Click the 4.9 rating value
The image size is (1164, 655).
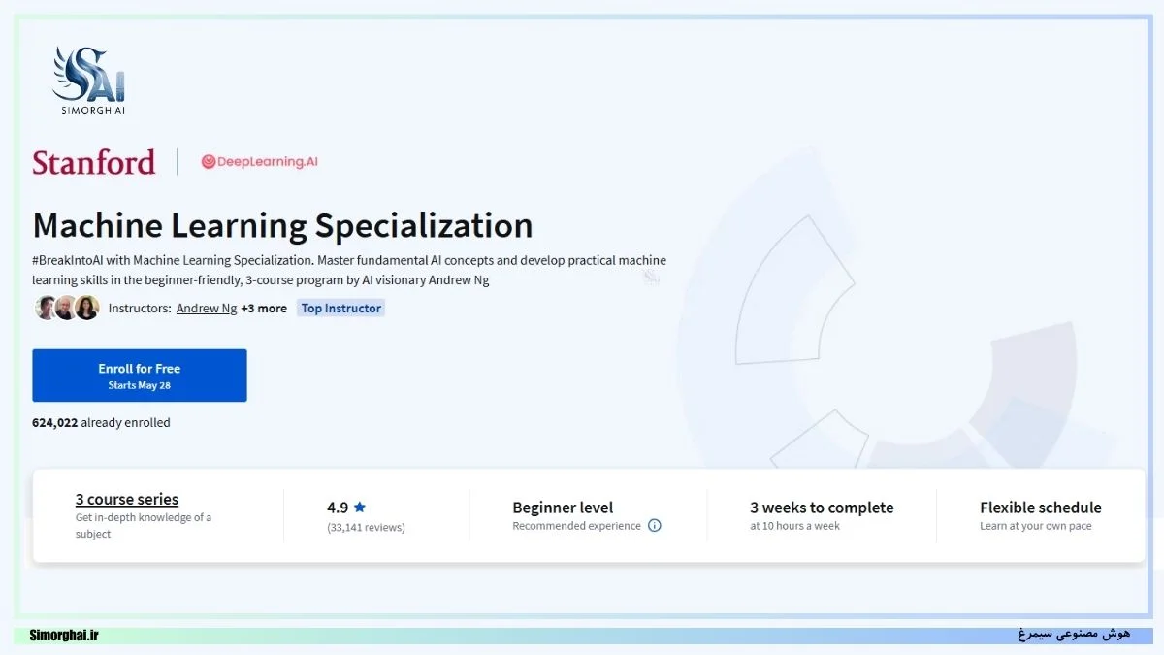[338, 507]
